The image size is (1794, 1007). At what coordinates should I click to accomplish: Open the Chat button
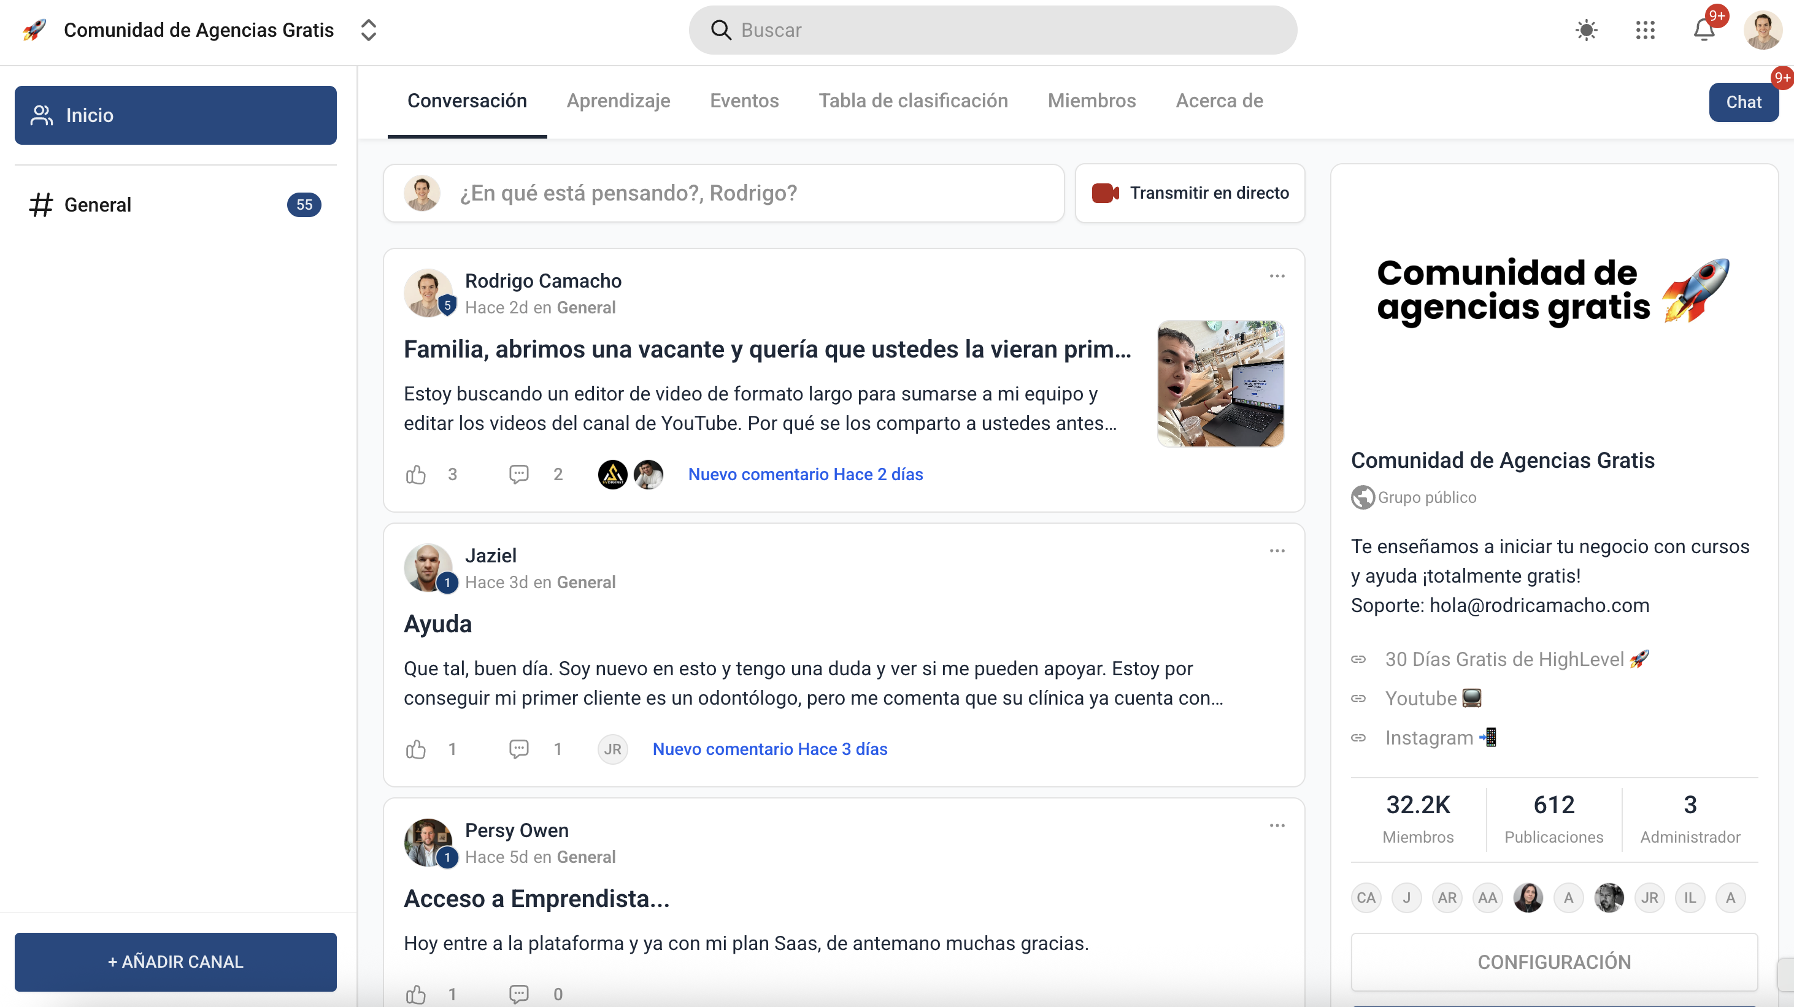coord(1743,102)
